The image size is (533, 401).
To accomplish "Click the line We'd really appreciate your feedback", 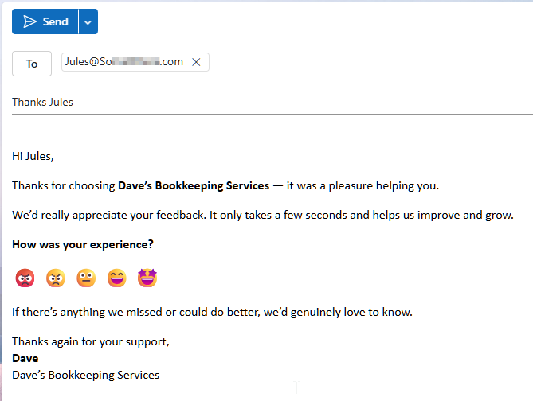I will [263, 216].
